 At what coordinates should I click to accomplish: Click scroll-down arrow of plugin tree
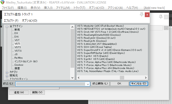coord(72,78)
